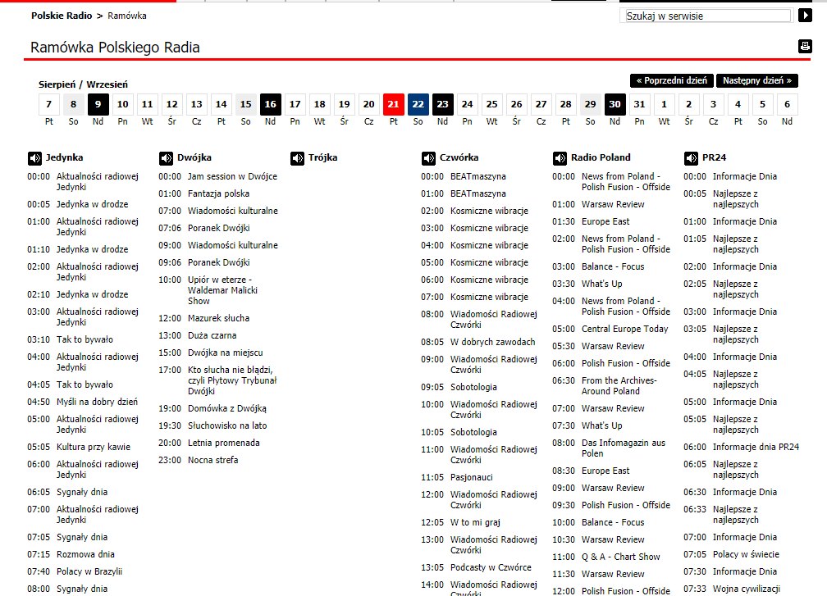Select day 15 (So) in the calendar

click(x=246, y=104)
